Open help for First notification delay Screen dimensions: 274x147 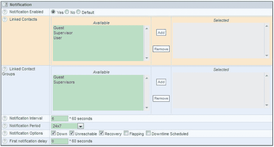[4, 141]
